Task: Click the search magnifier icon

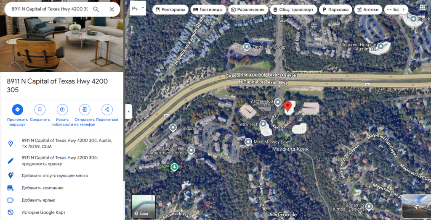Action: (96, 9)
